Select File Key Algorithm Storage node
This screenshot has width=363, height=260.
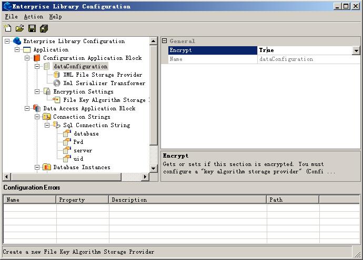pos(104,100)
